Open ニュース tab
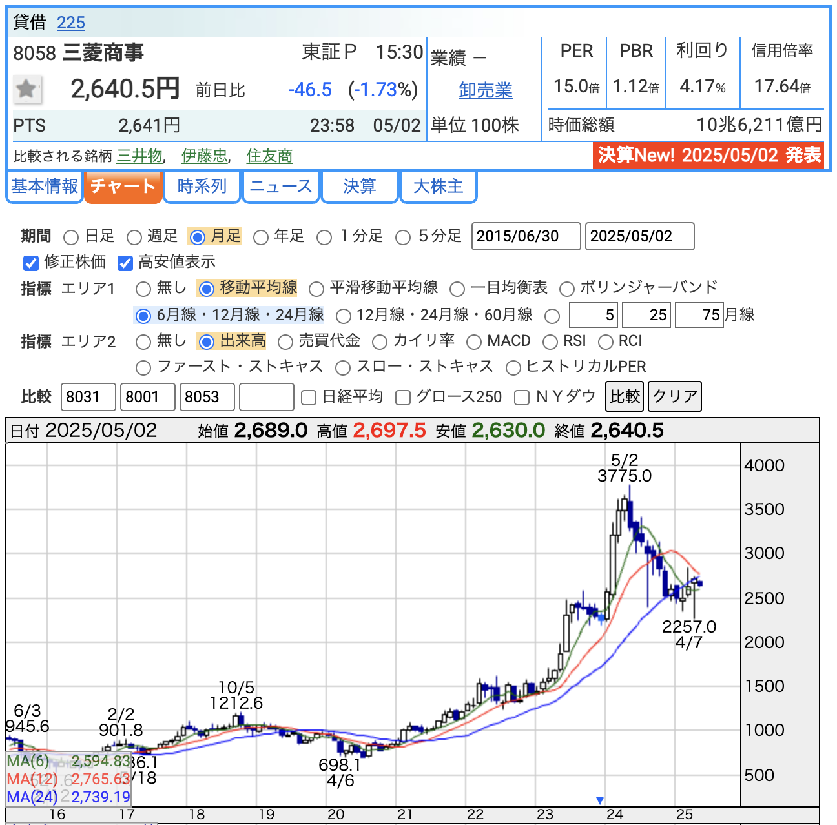The image size is (837, 825). (x=281, y=187)
